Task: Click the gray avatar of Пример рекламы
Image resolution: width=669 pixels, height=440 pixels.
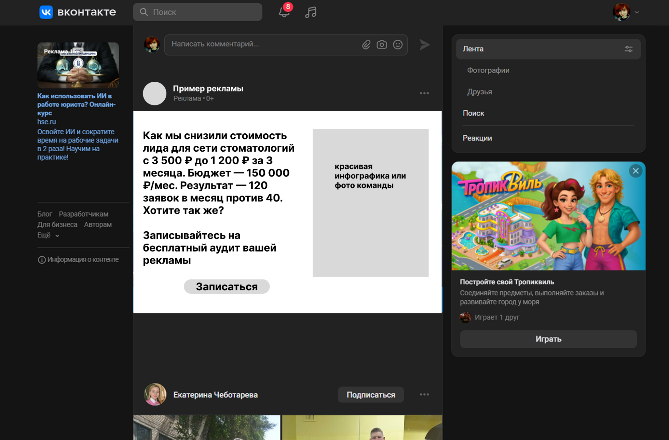Action: (155, 94)
